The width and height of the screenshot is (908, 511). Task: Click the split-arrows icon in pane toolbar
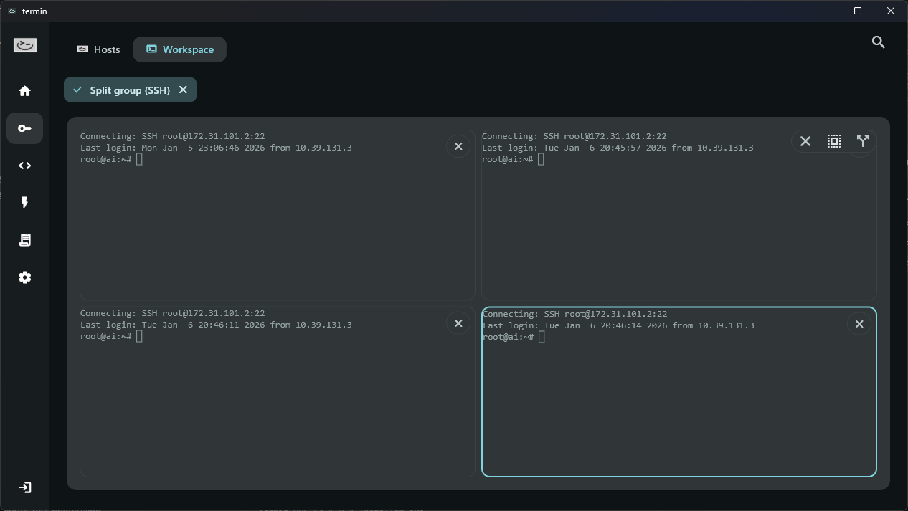click(x=863, y=141)
